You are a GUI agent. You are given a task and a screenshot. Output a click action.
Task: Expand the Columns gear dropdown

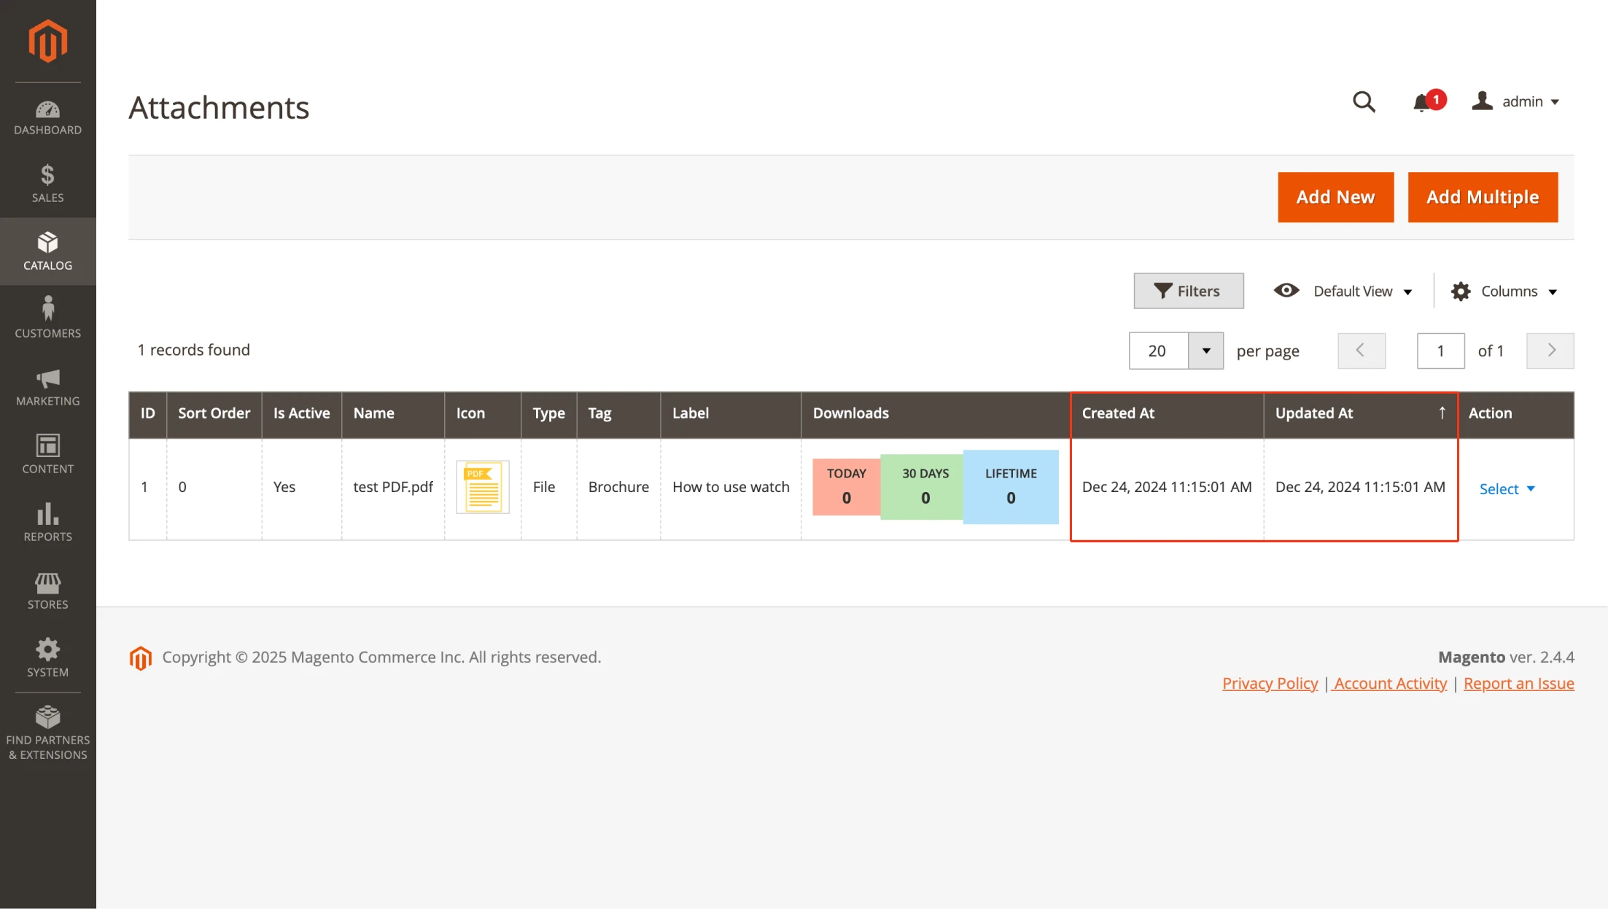click(x=1504, y=292)
